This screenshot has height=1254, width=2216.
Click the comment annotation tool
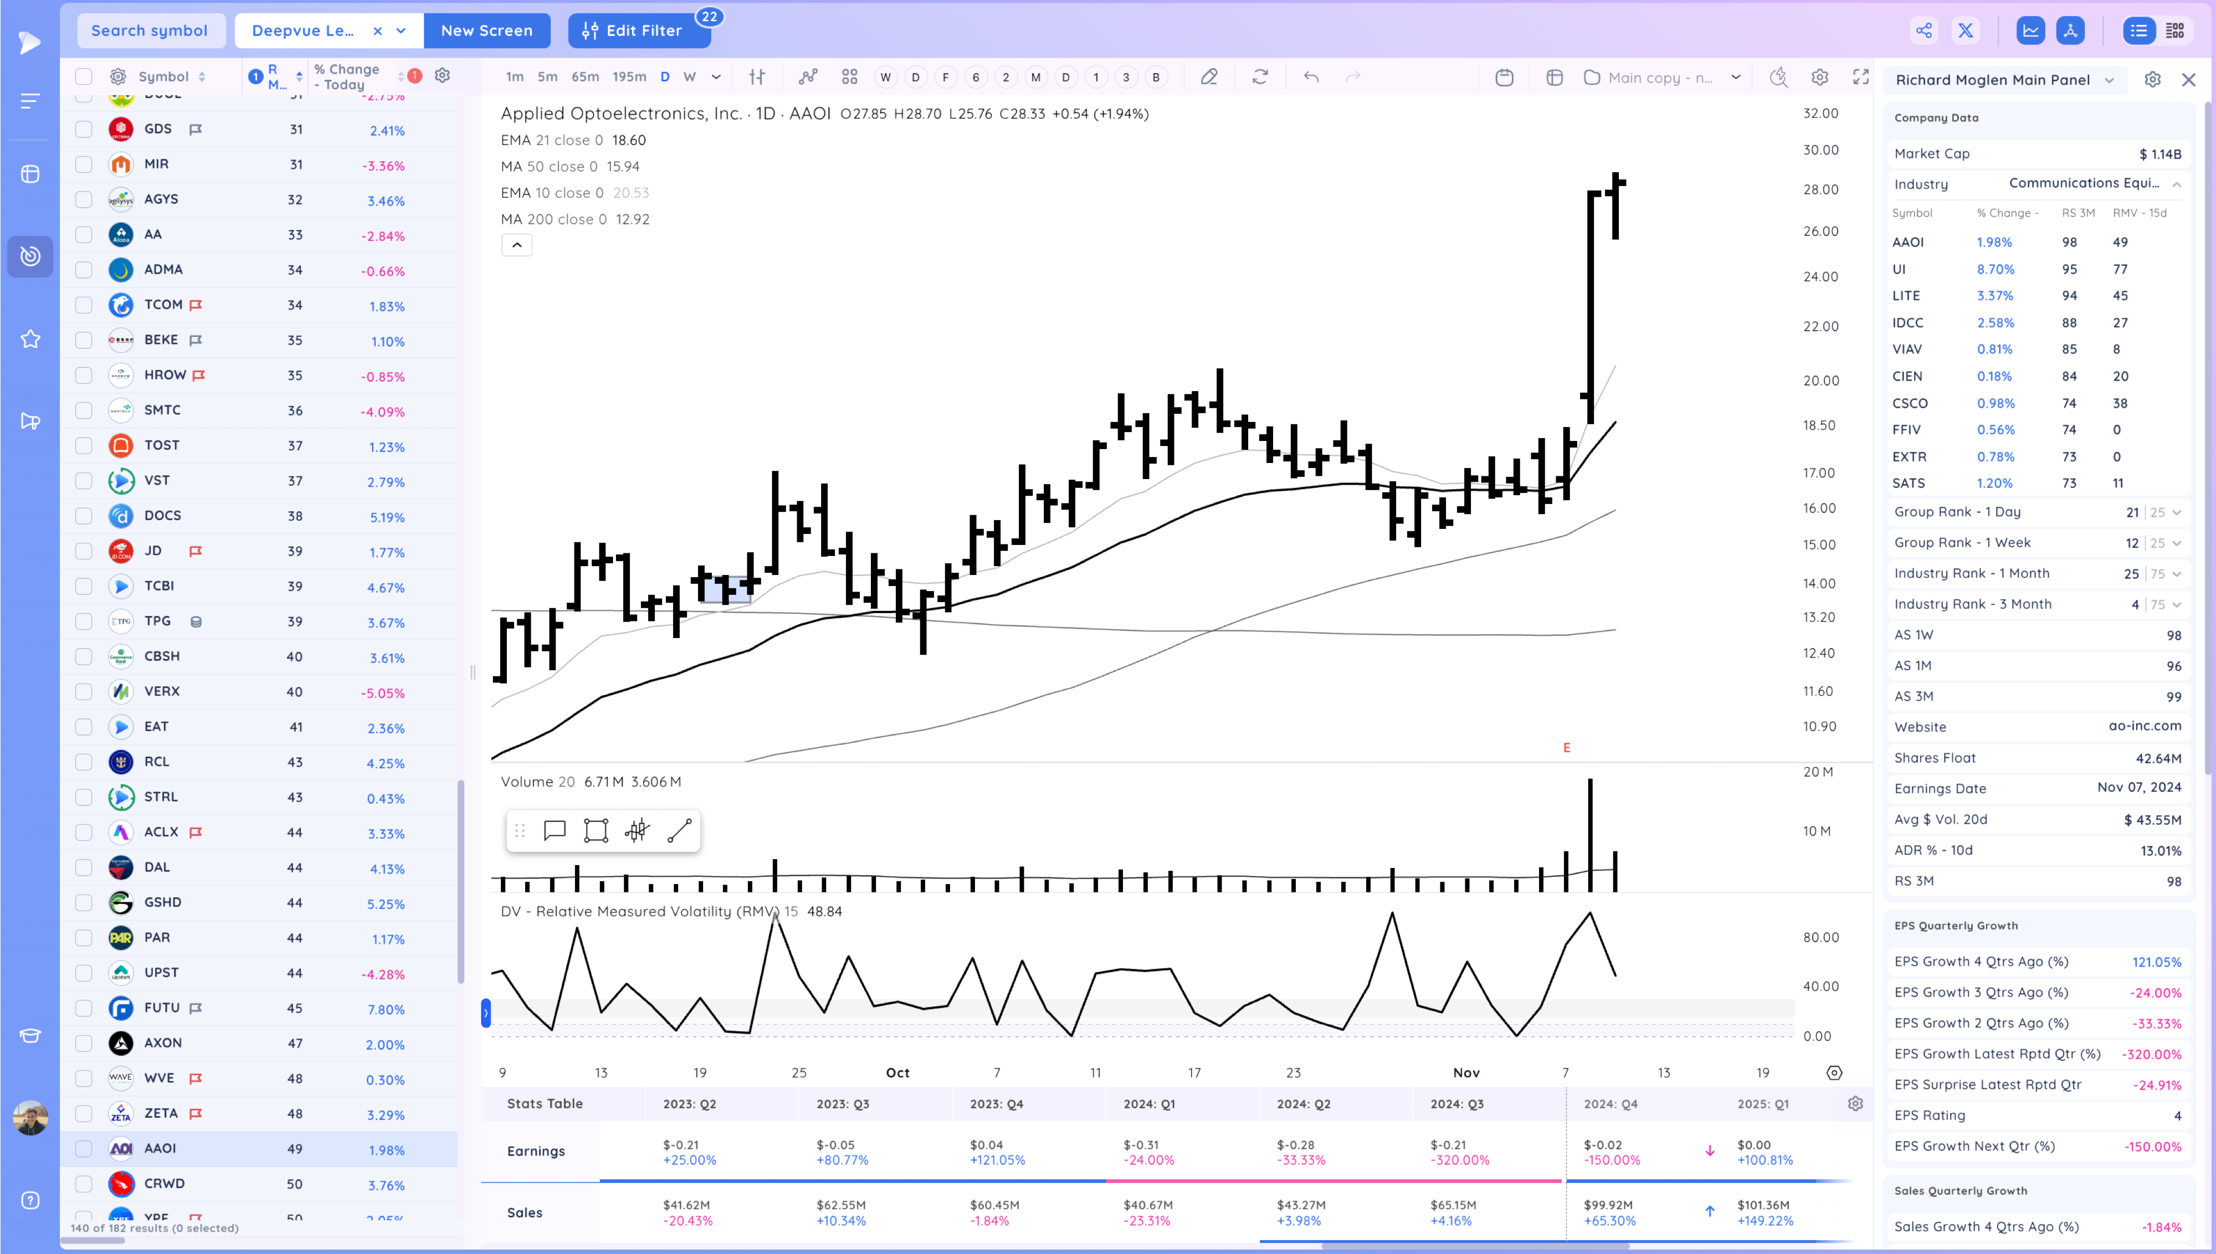(554, 831)
